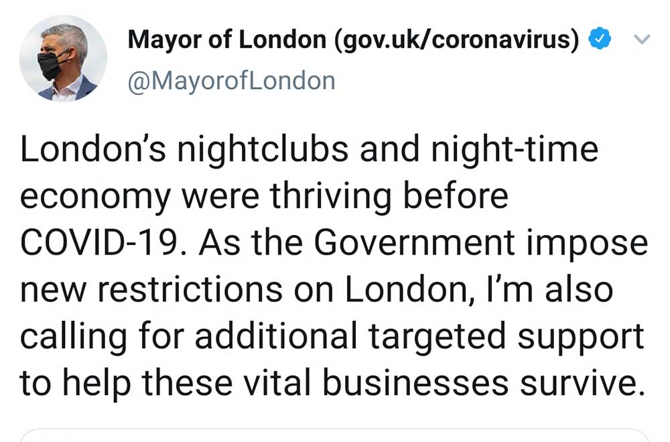Image resolution: width=670 pixels, height=442 pixels.
Task: Expand the tweet options chevron
Action: [x=641, y=40]
